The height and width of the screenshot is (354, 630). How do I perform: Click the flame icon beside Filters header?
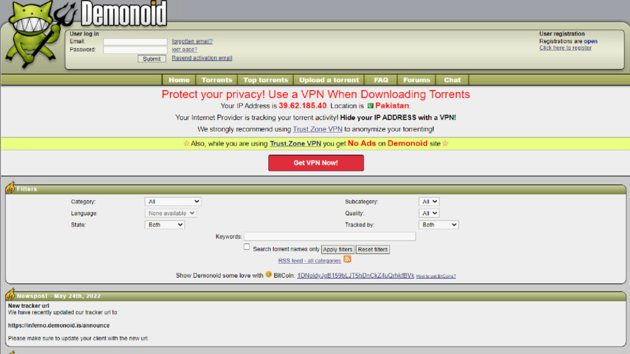click(x=10, y=187)
